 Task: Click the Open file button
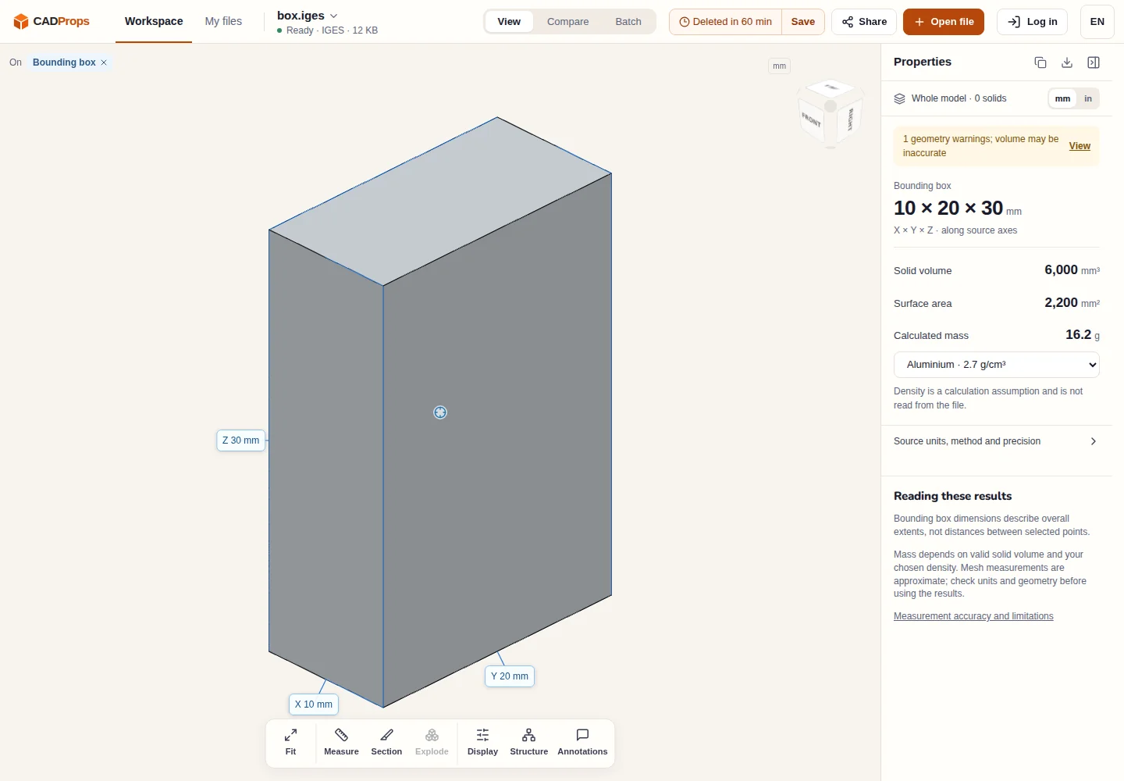click(x=944, y=22)
